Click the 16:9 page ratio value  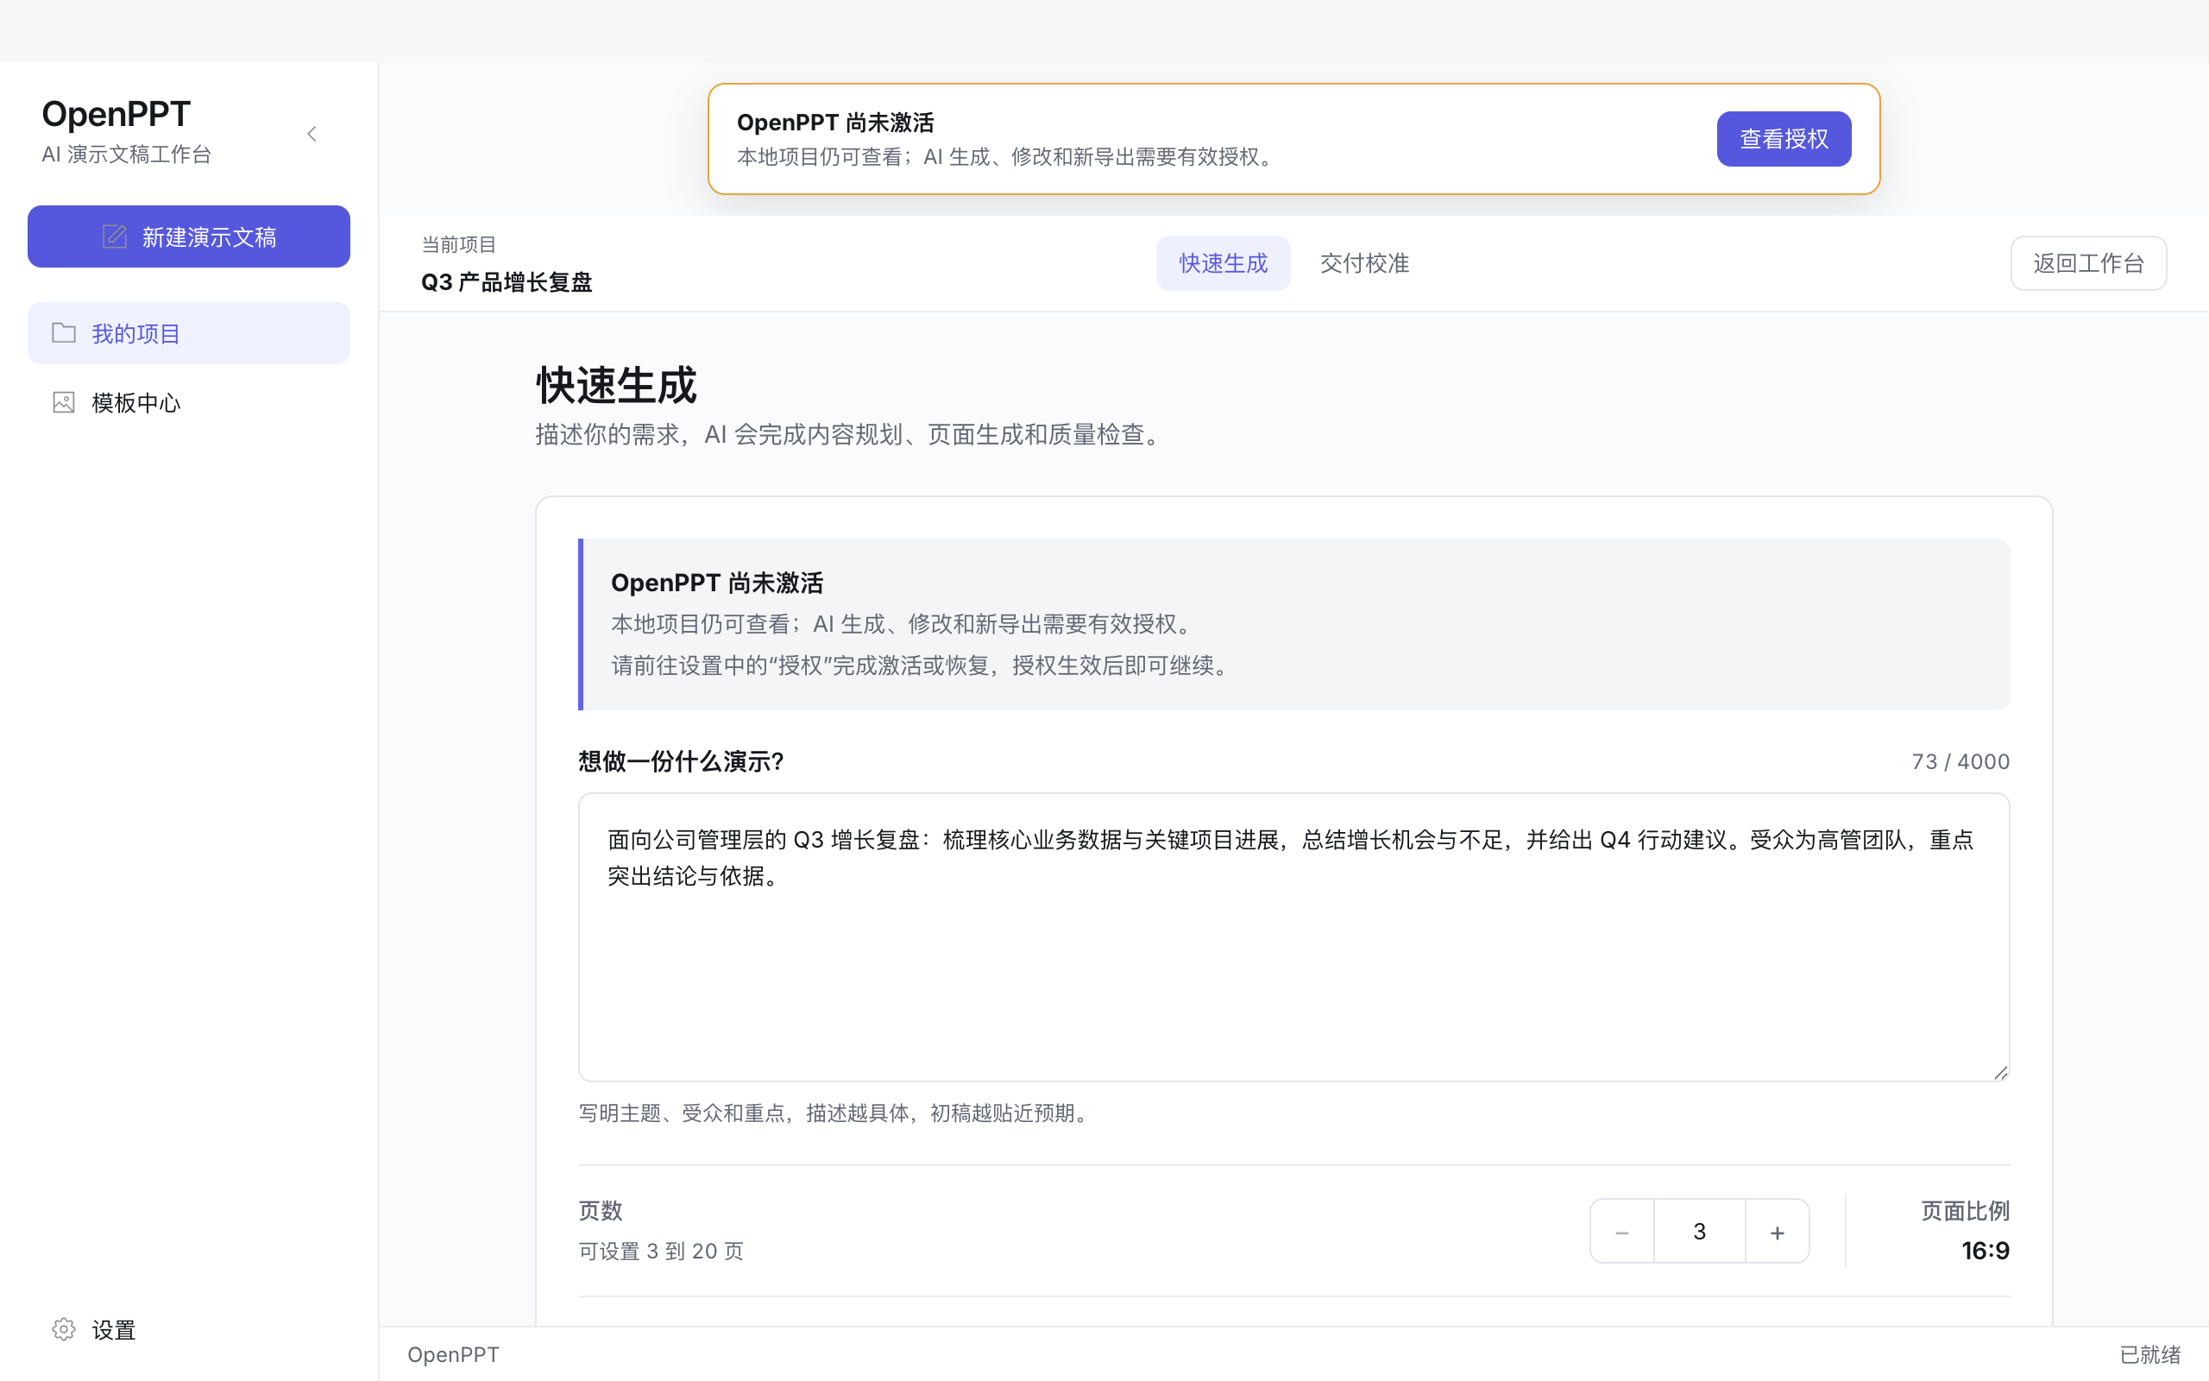1986,1251
